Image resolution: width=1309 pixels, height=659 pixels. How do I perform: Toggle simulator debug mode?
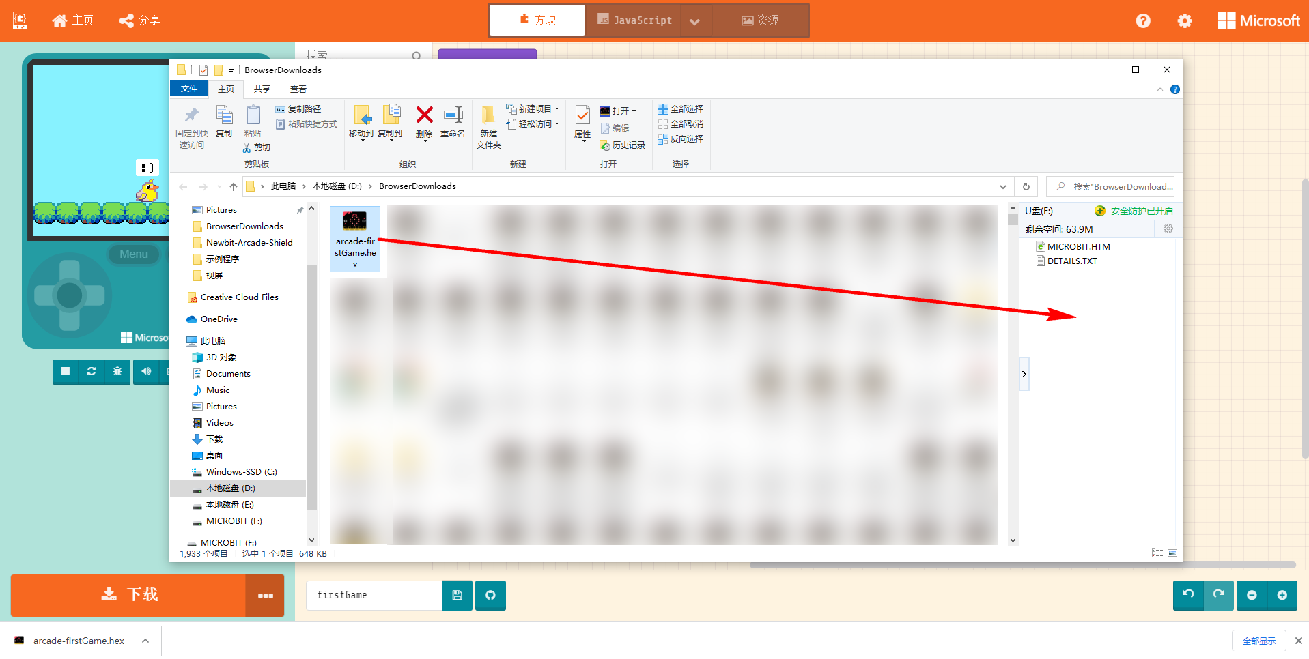point(117,371)
